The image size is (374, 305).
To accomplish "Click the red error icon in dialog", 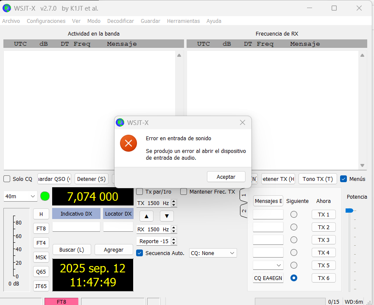I will tap(128, 143).
